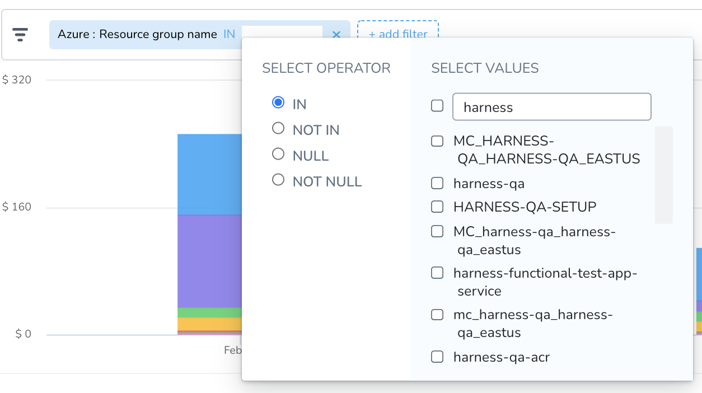Click the blue segment of the left bar
Image resolution: width=702 pixels, height=393 pixels.
tap(209, 174)
